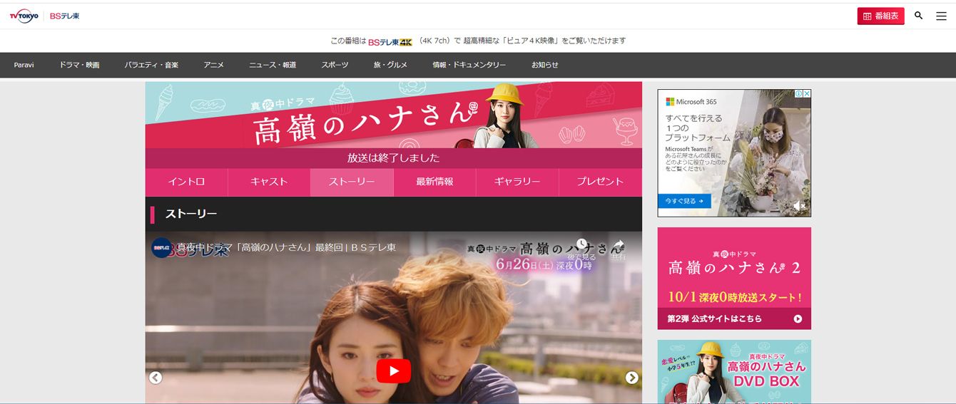Play the YouTube video
This screenshot has width=956, height=404.
tap(393, 371)
